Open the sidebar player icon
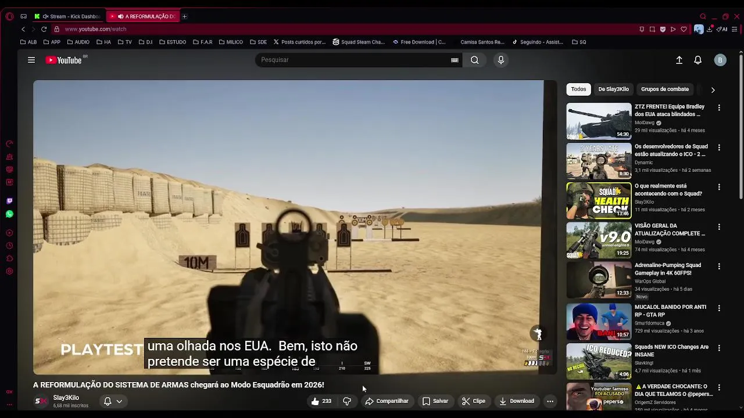Viewport: 744px width, 418px height. [x=9, y=233]
